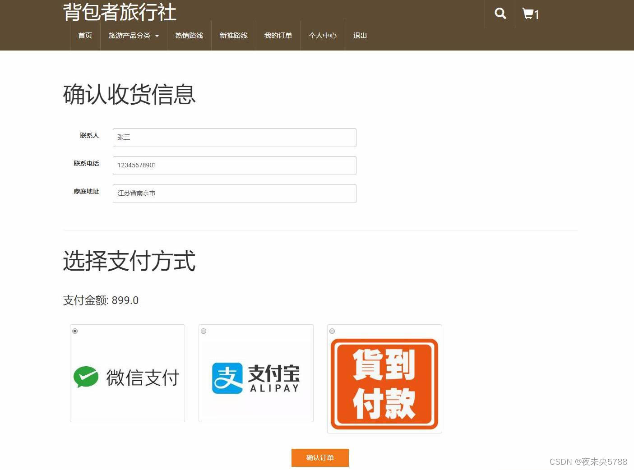Viewport: 634px width, 470px height.
Task: Click the 联系电话 field label
Action: [x=86, y=163]
